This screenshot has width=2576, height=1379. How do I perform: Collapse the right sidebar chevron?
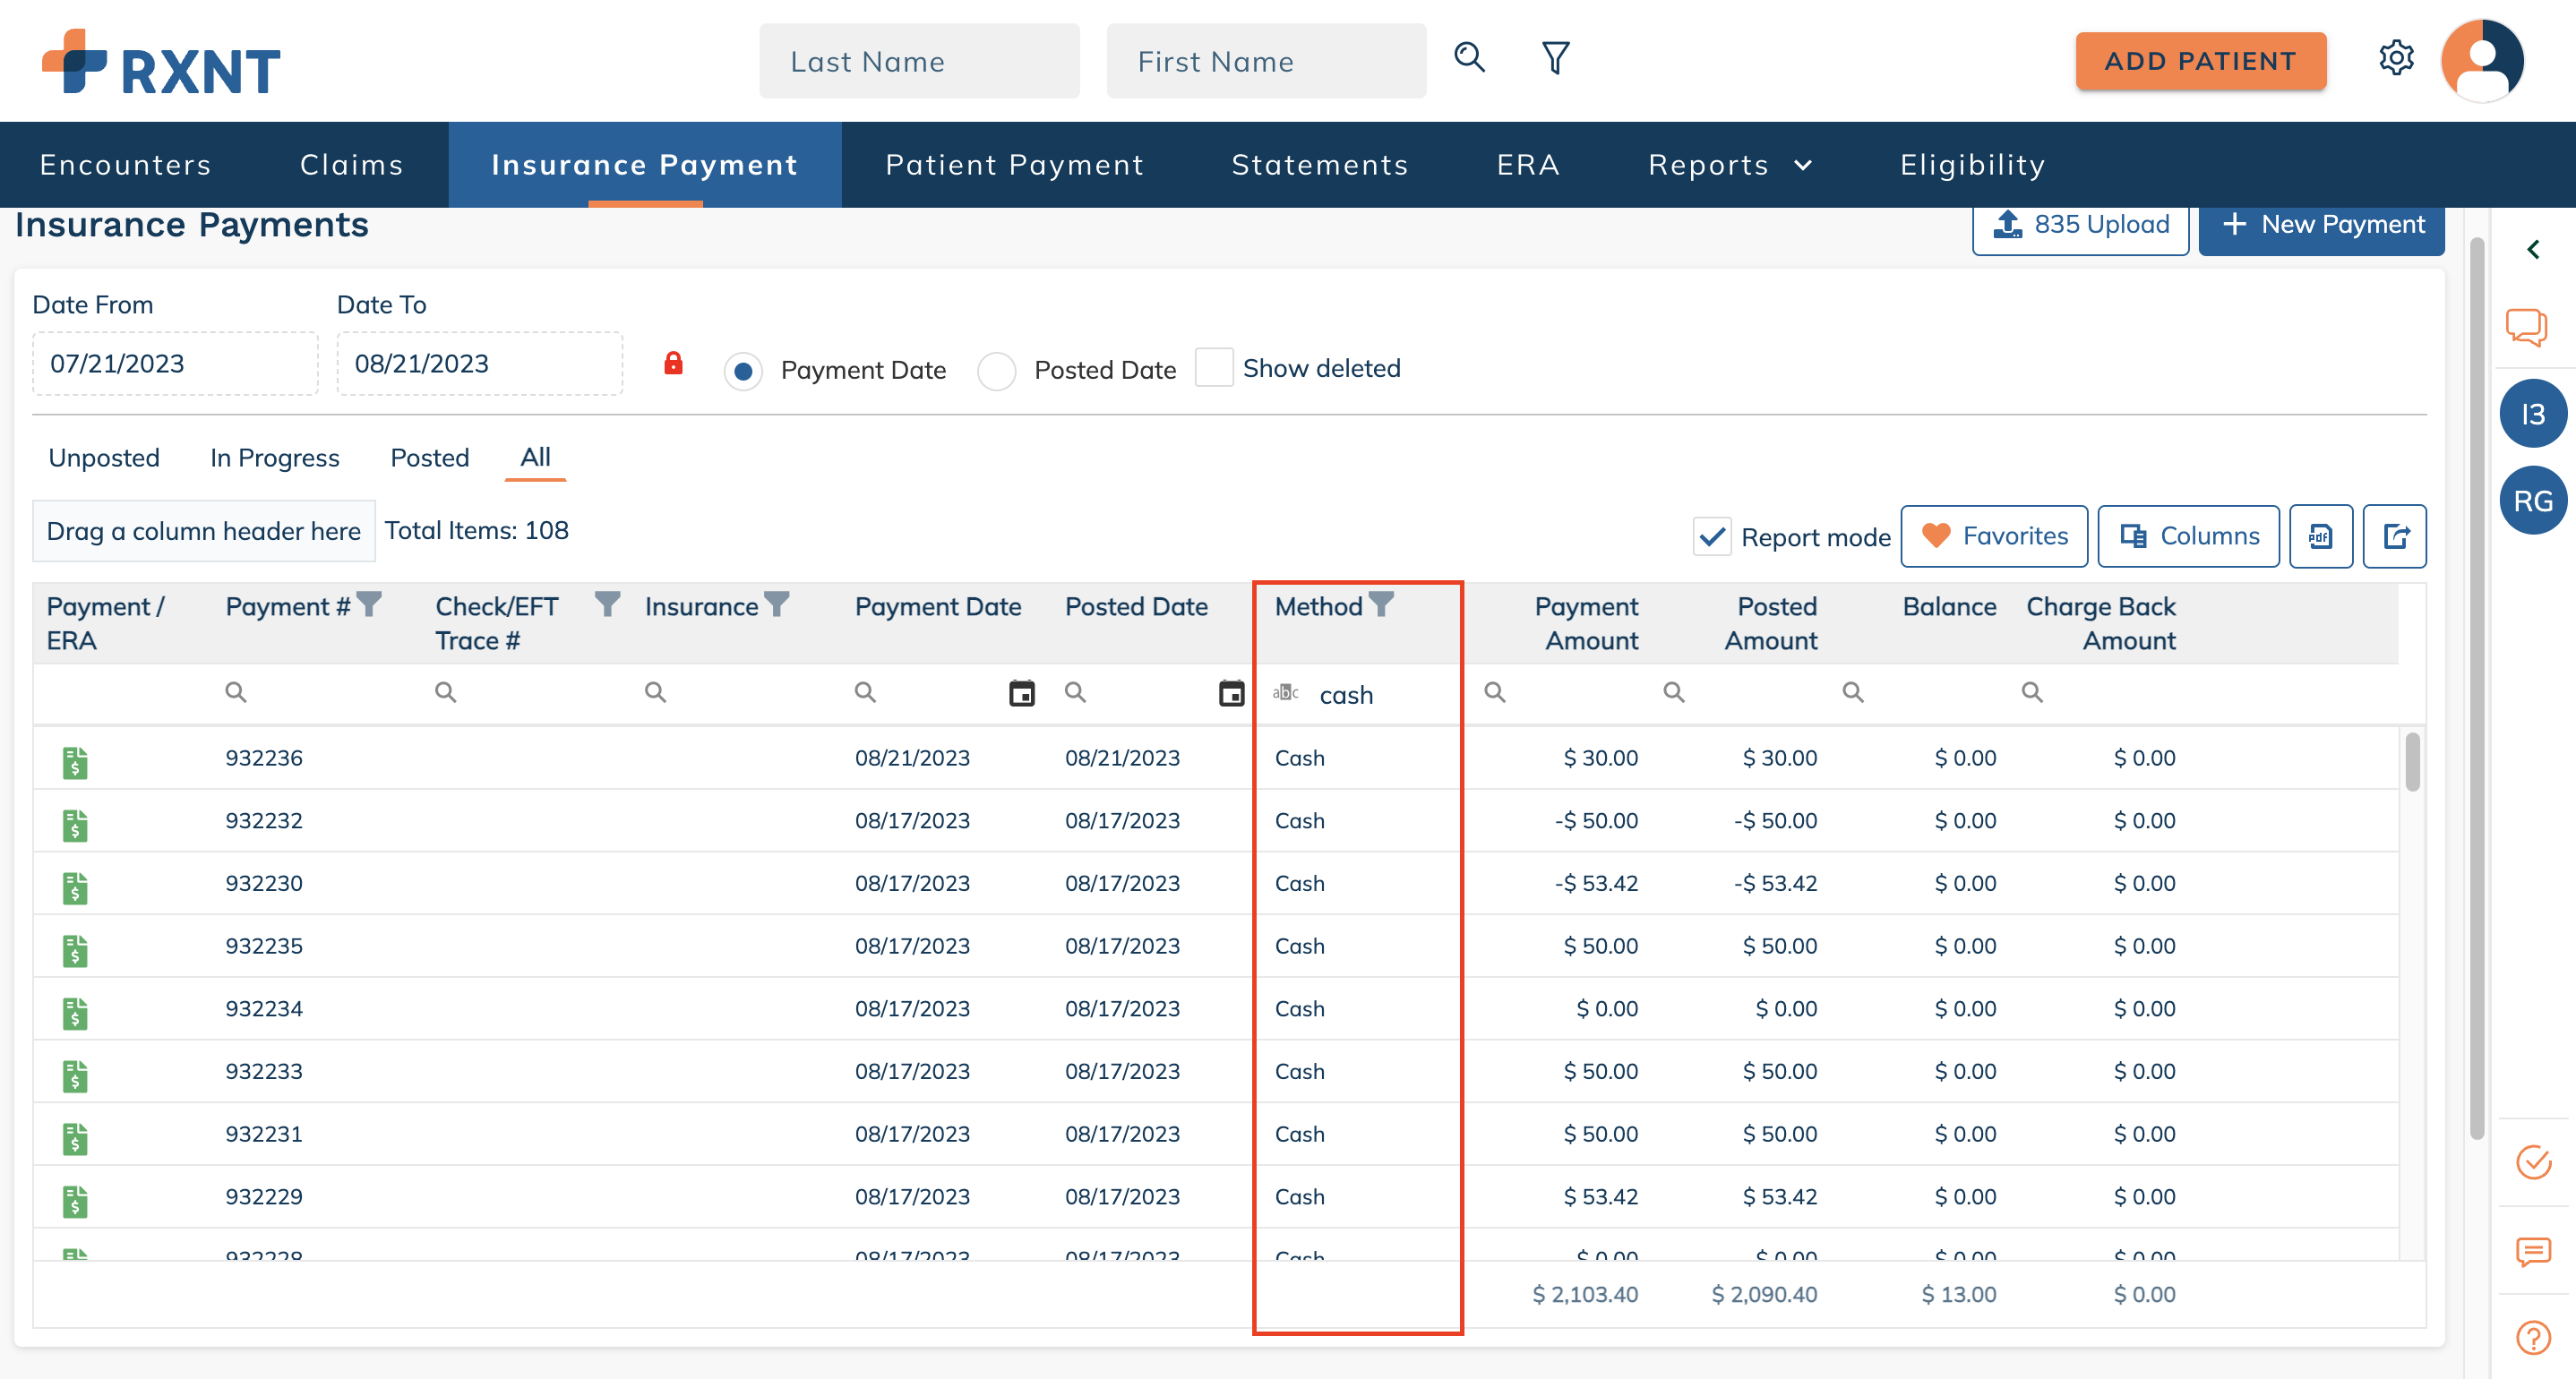coord(2533,249)
